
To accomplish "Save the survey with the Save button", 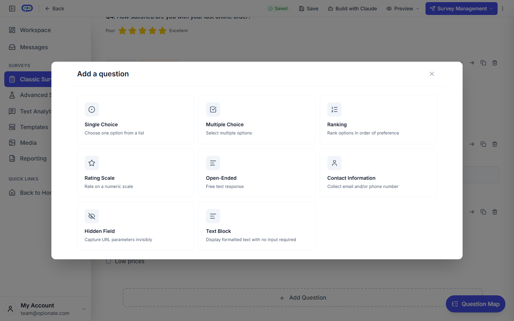I will click(x=309, y=9).
